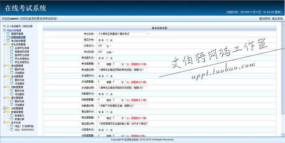This screenshot has height=143, width=285.
Task: Click the page icon of 数据还原
Action: (12, 119)
